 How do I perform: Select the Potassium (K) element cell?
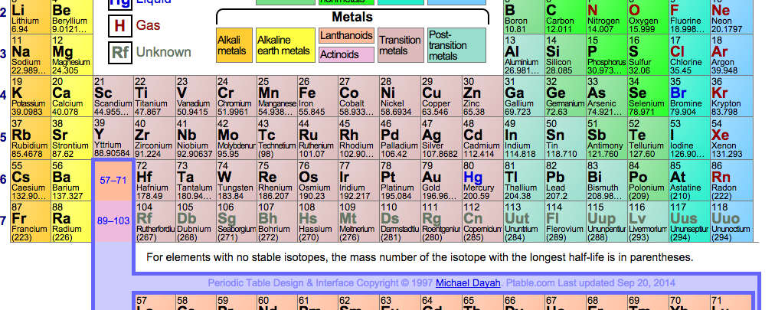31,96
